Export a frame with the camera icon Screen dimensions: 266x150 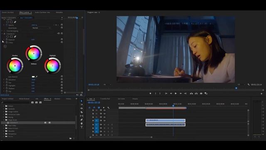[x=201, y=93]
